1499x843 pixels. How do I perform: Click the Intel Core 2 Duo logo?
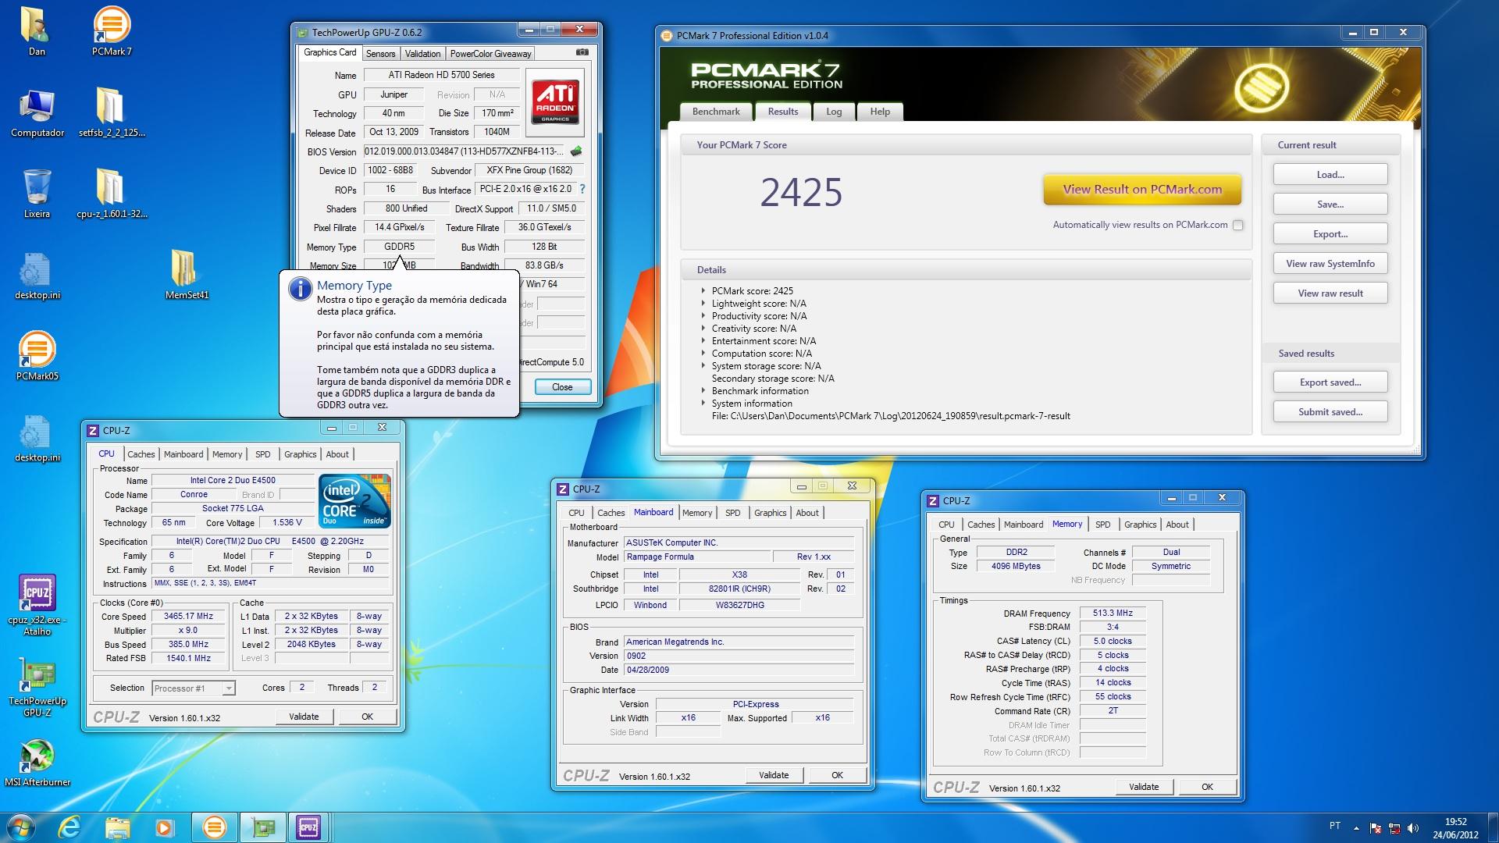pyautogui.click(x=355, y=501)
